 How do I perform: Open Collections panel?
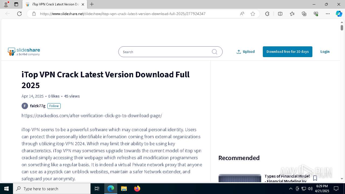coord(304,14)
